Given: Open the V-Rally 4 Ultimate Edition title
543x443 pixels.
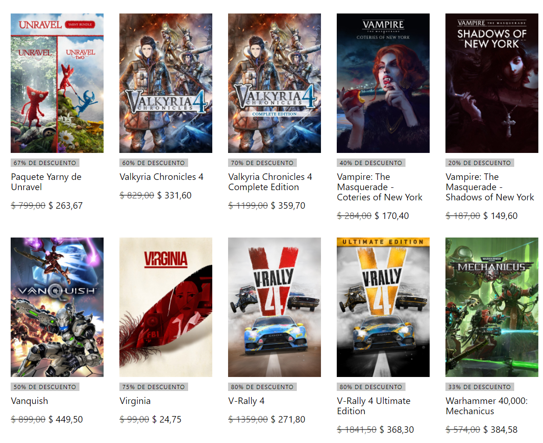Looking at the screenshot, I should click(x=373, y=406).
